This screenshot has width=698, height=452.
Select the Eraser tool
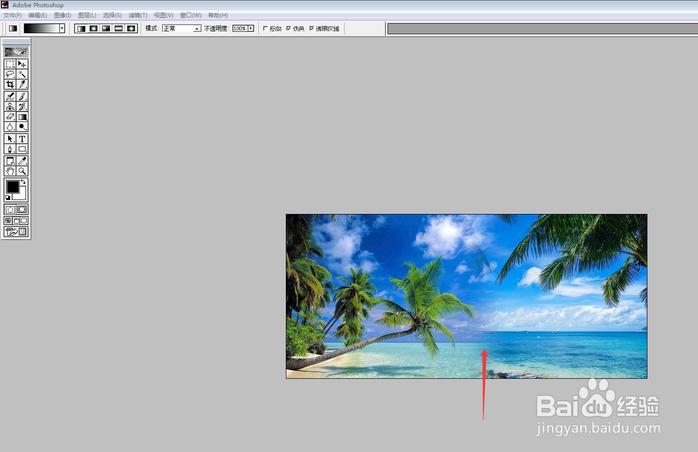point(10,117)
